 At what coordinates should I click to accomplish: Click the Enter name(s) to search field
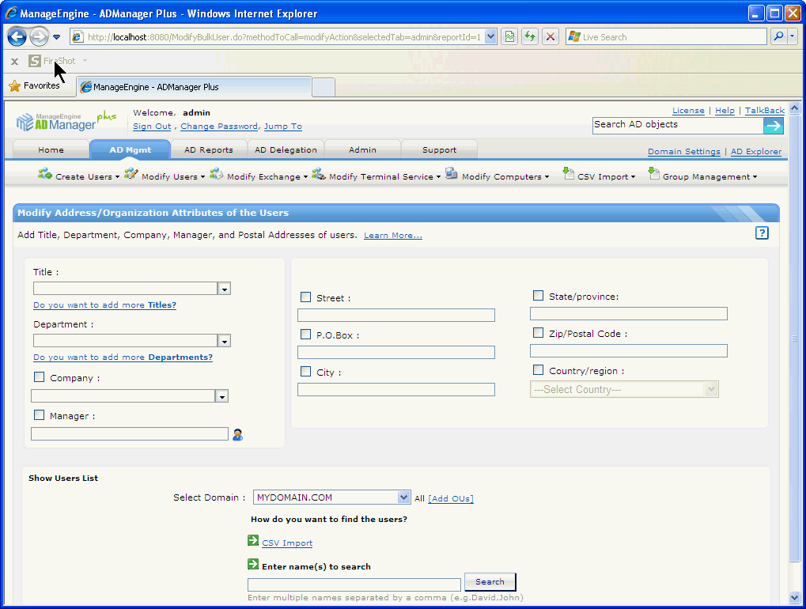tap(354, 584)
